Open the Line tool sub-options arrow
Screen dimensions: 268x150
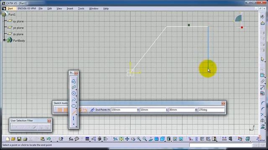[x=76, y=115]
